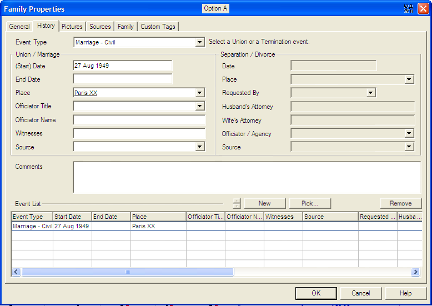Image resolution: width=432 pixels, height=306 pixels.
Task: Click inside the Comments text box
Action: 247,177
